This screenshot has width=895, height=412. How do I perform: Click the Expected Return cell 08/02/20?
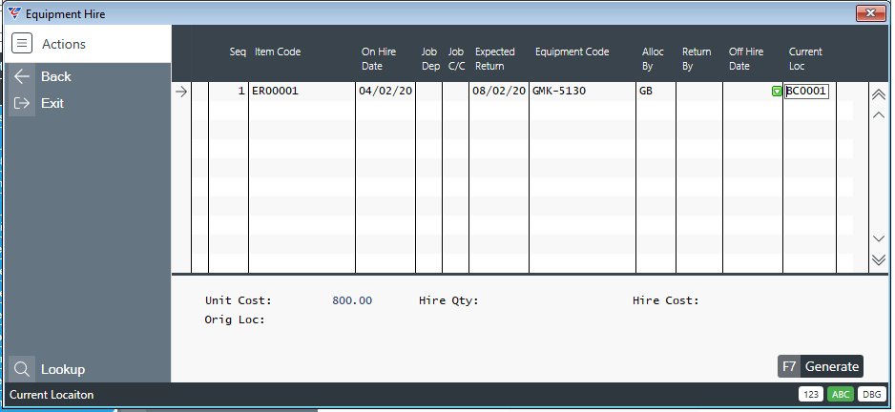(497, 92)
